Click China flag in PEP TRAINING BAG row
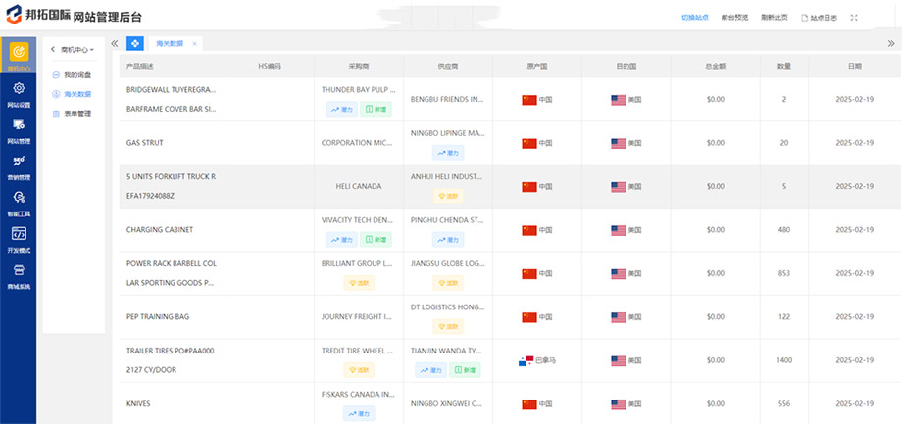The height and width of the screenshot is (424, 902). point(529,317)
